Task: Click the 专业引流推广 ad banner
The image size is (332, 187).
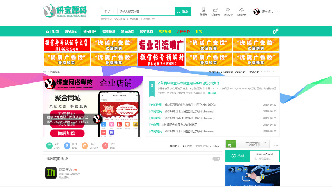Action: pyautogui.click(x=161, y=45)
